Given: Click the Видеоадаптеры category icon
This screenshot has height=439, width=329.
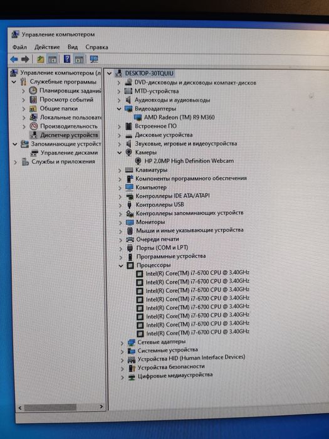Looking at the screenshot, I should pos(128,108).
